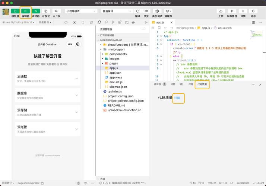266x186 pixels.
Task: Open README.md file
Action: (x=123, y=105)
